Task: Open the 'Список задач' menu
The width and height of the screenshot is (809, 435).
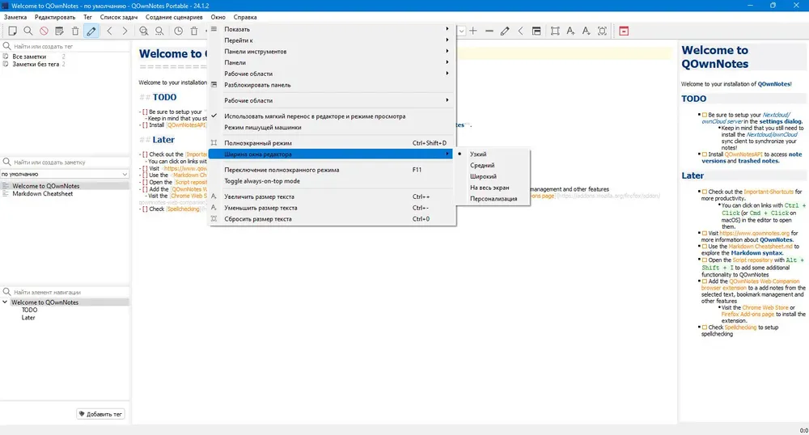Action: [x=119, y=17]
